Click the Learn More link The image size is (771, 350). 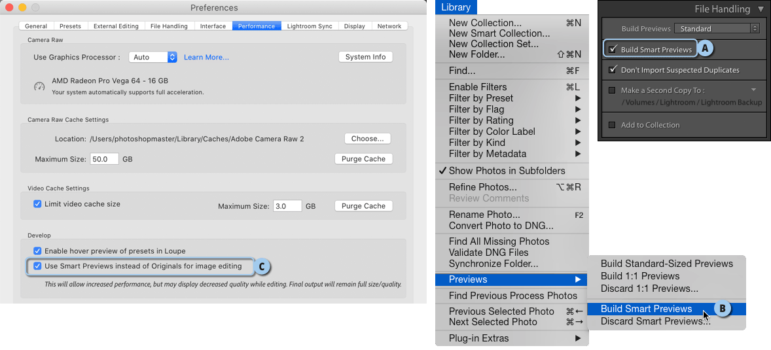click(207, 57)
